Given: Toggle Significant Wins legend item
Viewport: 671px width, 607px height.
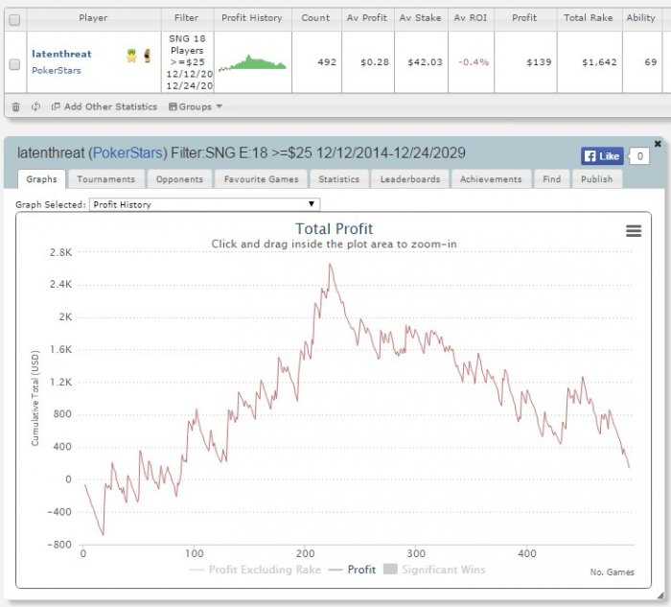Looking at the screenshot, I should pyautogui.click(x=434, y=570).
